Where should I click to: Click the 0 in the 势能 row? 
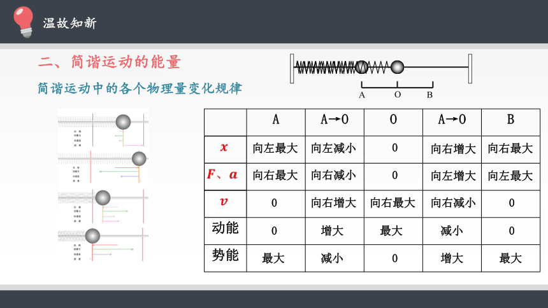[394, 258]
